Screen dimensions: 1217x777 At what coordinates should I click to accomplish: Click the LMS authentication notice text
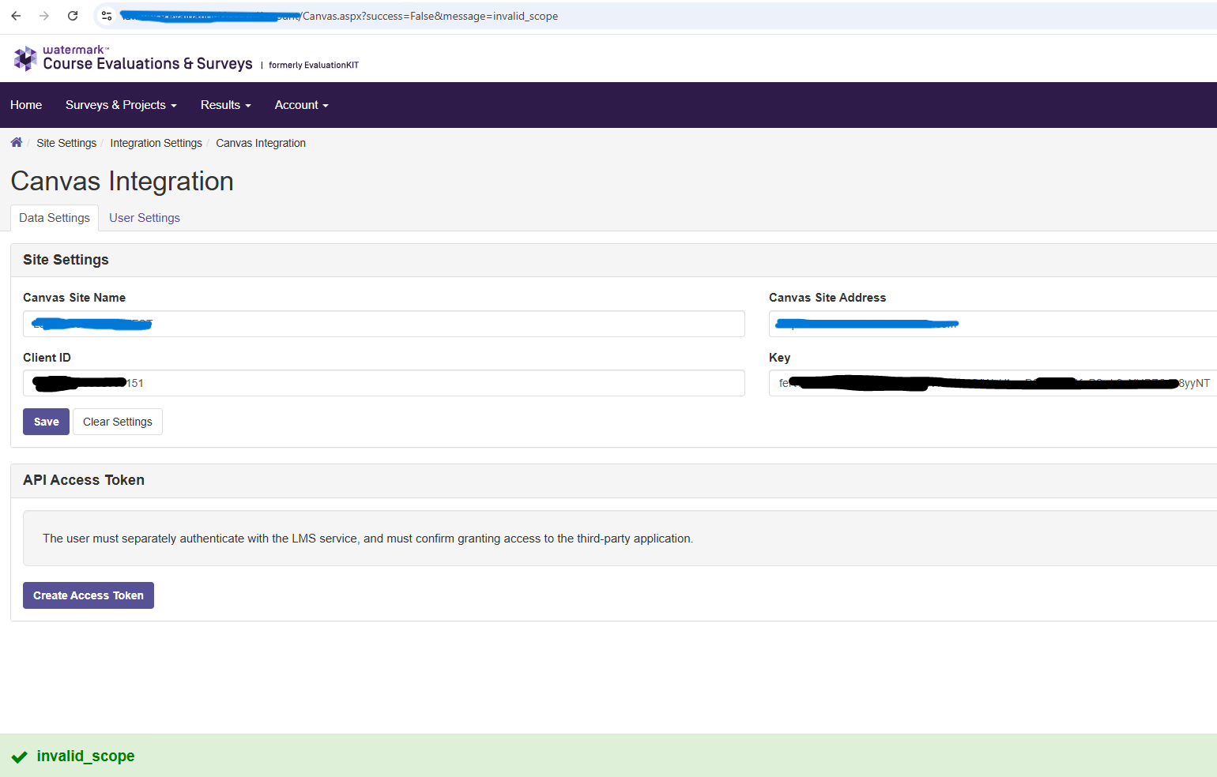[x=367, y=539]
